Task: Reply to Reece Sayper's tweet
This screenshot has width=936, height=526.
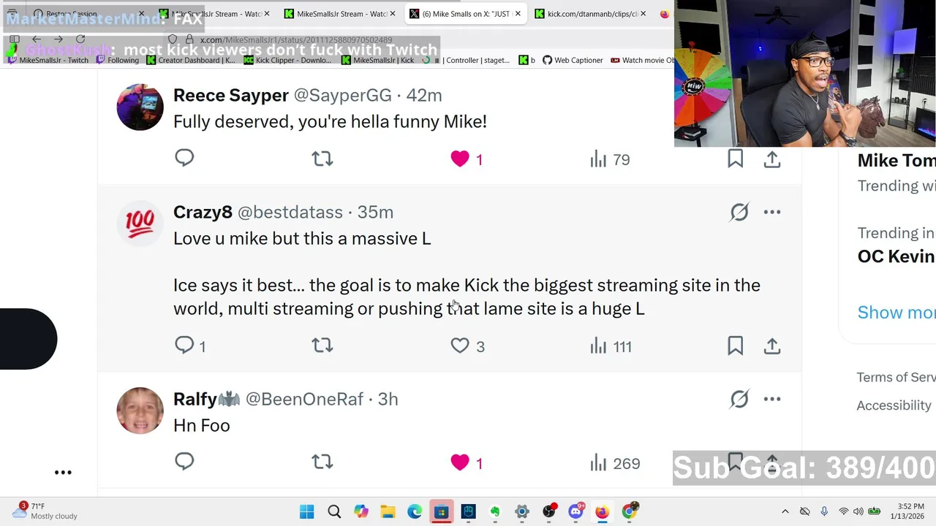Action: (x=184, y=159)
